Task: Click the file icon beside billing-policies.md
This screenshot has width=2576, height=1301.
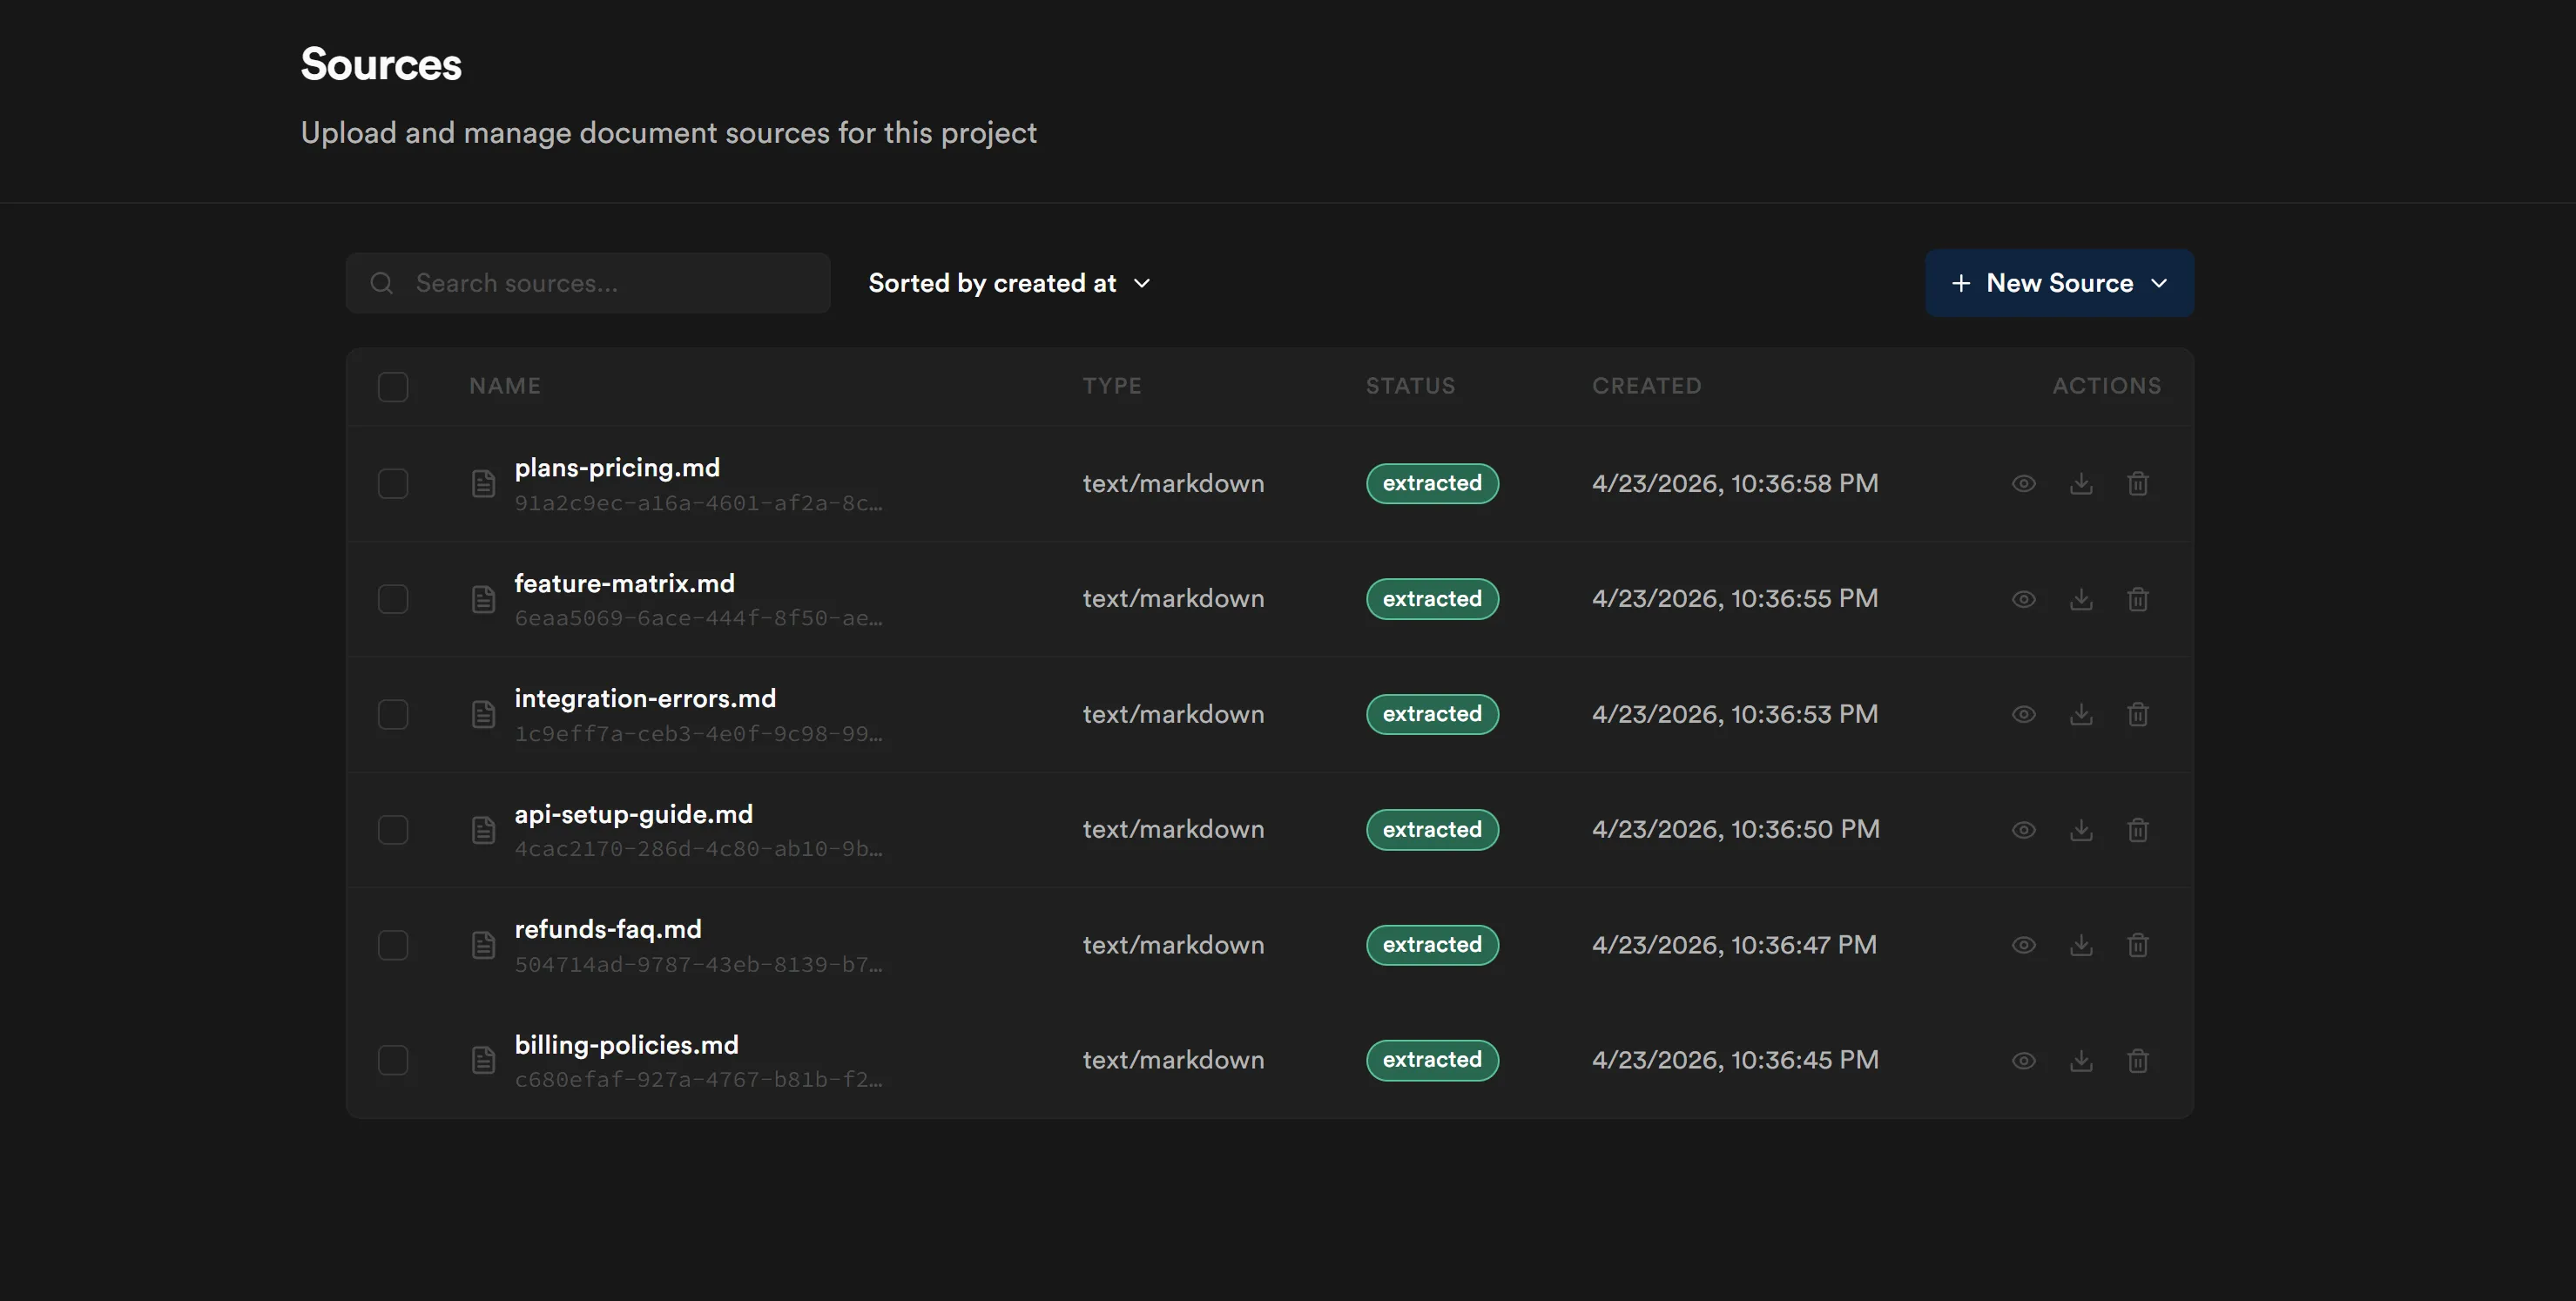Action: click(483, 1060)
